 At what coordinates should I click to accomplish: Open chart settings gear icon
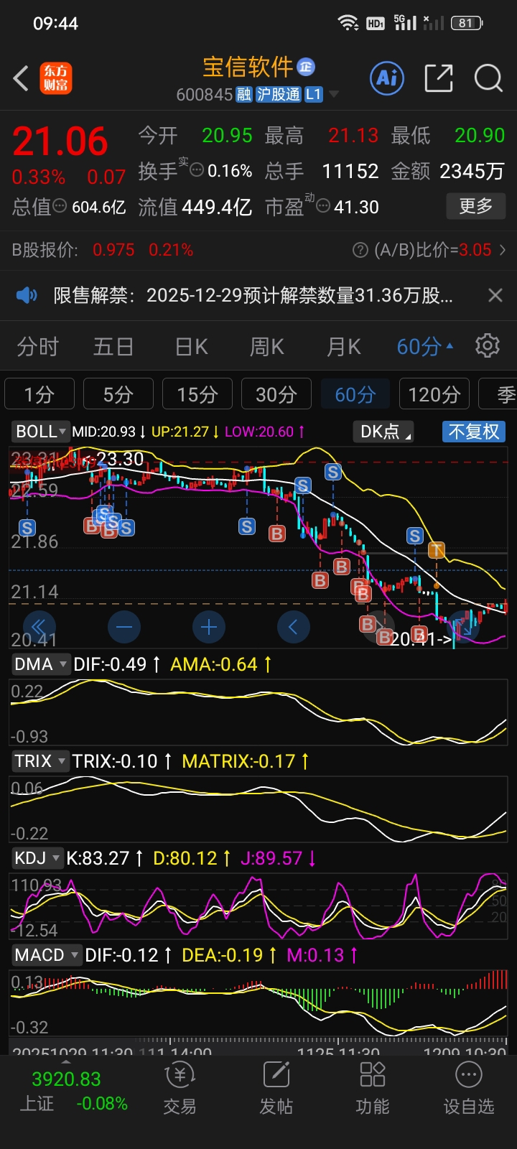[x=488, y=346]
